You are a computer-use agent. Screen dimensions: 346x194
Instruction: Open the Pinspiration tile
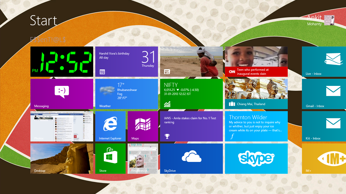pos(143,159)
